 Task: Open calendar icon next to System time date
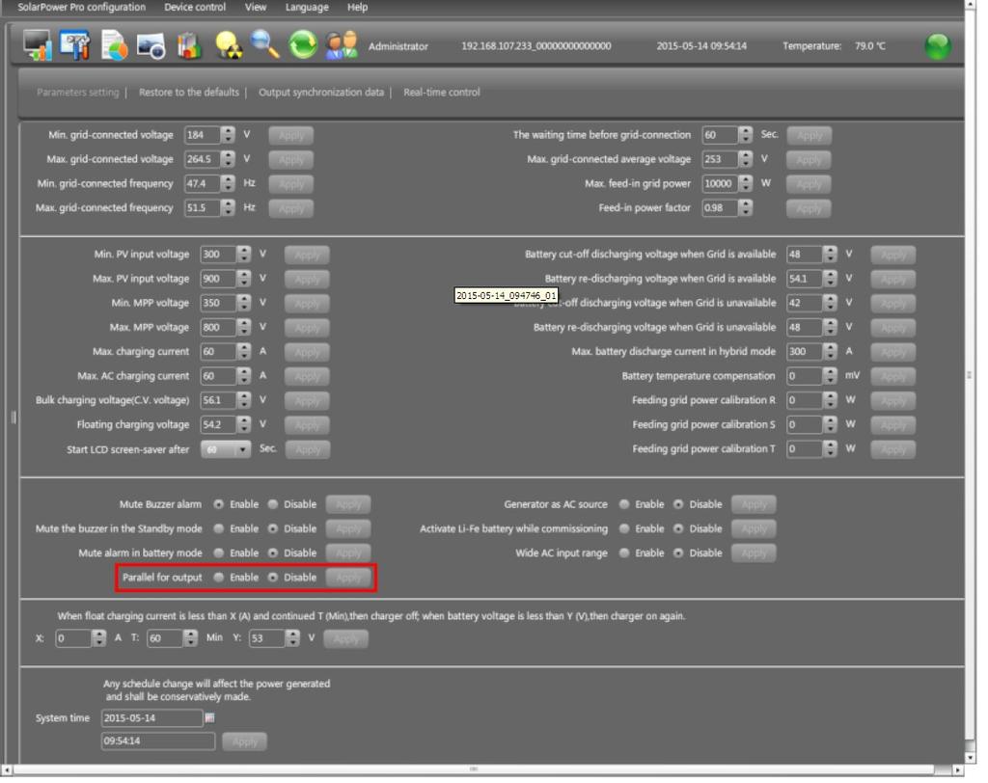209,717
